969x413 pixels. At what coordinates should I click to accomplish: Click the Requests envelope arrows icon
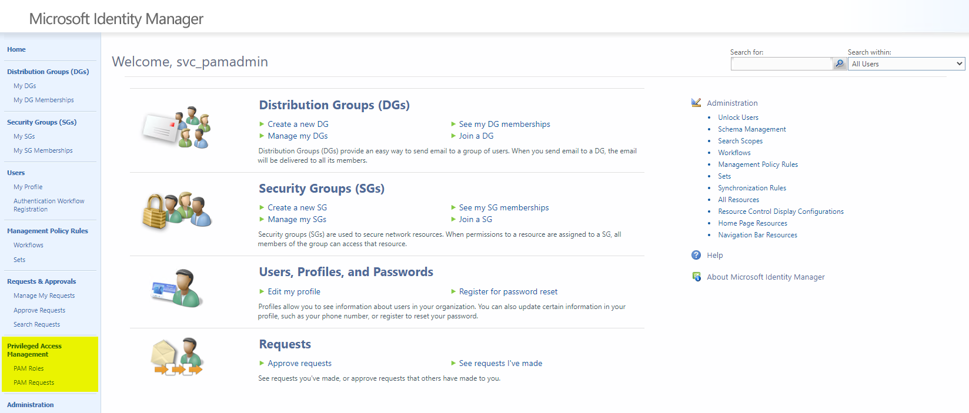click(177, 357)
